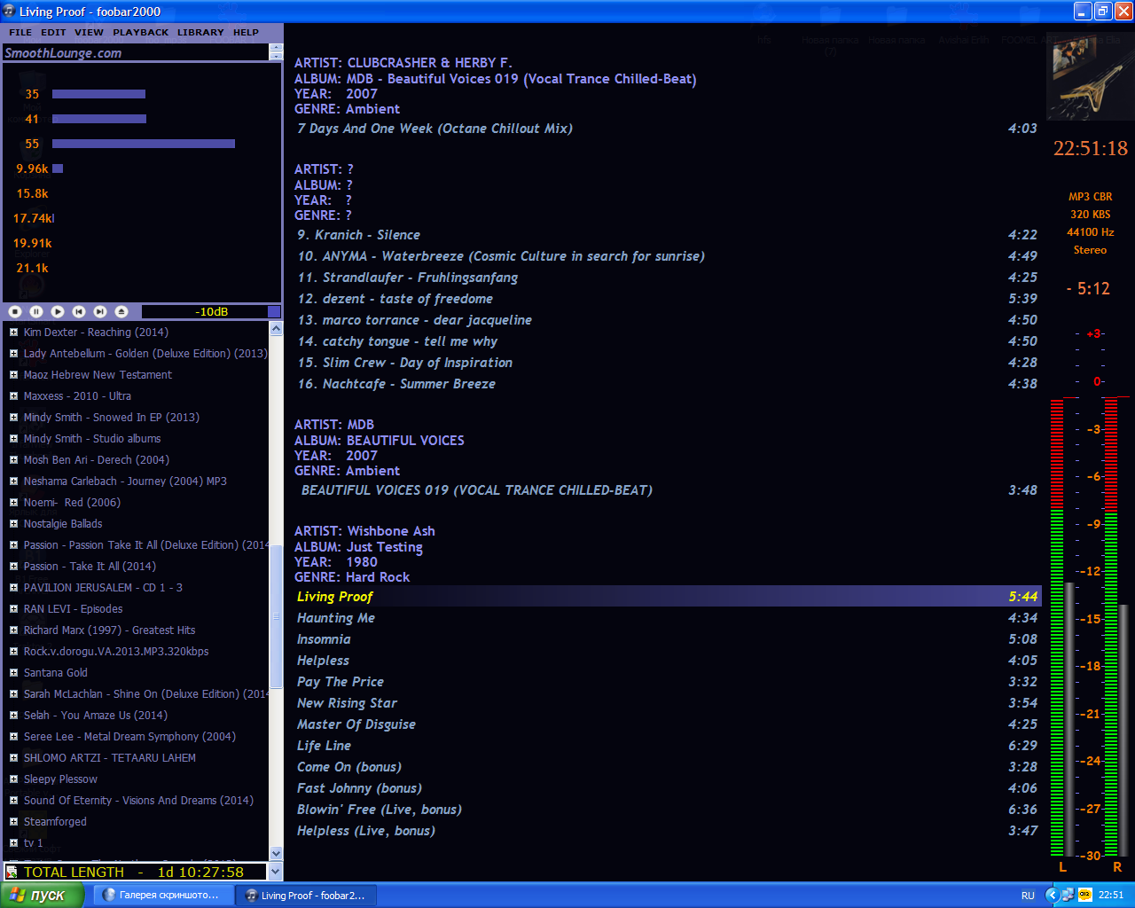Click the eject/open file button
Screen dimensions: 1135x908
click(x=121, y=311)
